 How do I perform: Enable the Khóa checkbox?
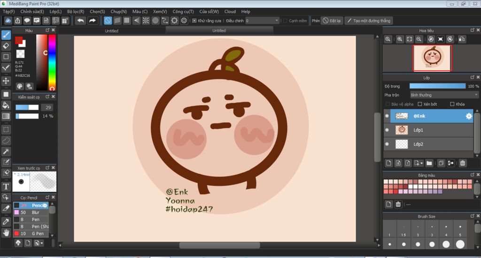452,104
